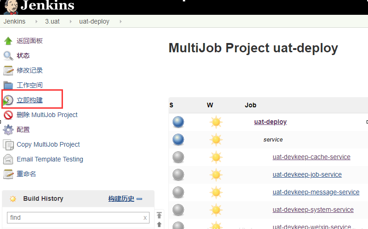Open 配置 configuration link
368x229 pixels.
pyautogui.click(x=23, y=130)
